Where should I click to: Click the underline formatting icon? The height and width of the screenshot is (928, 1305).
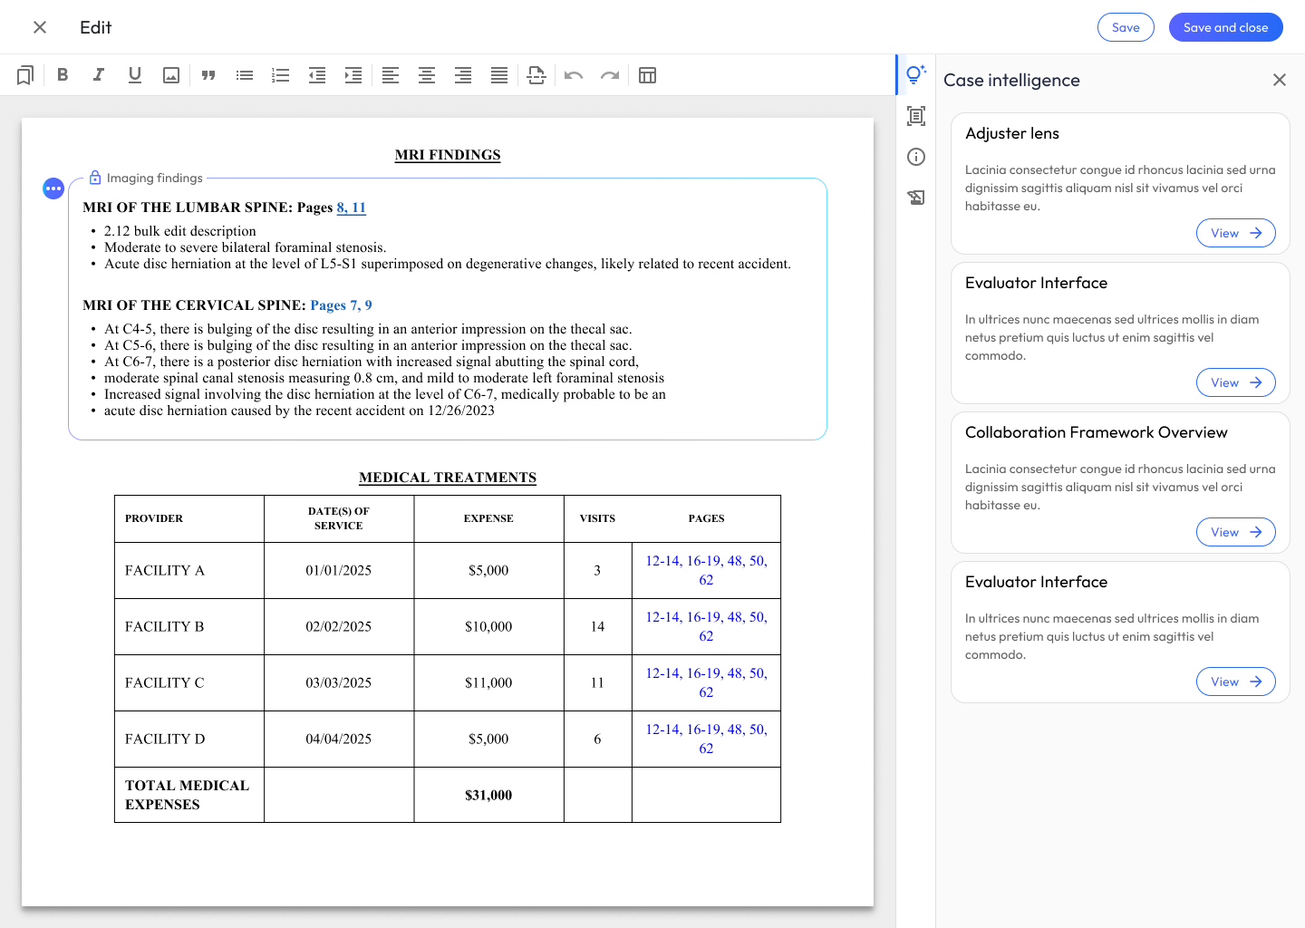click(x=135, y=75)
